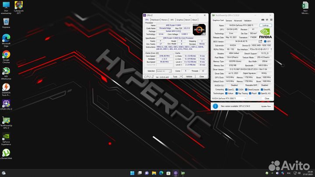Open the GPU-Z hamburger menu
This screenshot has height=177, width=315.
(271, 20)
